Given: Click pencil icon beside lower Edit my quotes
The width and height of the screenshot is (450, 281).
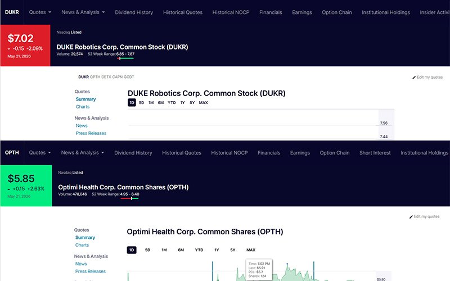Looking at the screenshot, I should click(411, 217).
